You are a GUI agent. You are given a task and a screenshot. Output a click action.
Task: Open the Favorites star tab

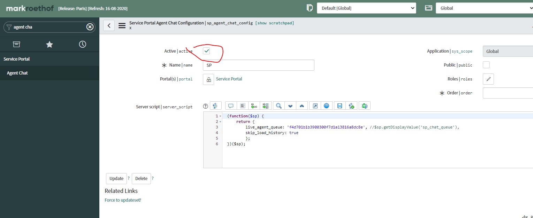[50, 44]
